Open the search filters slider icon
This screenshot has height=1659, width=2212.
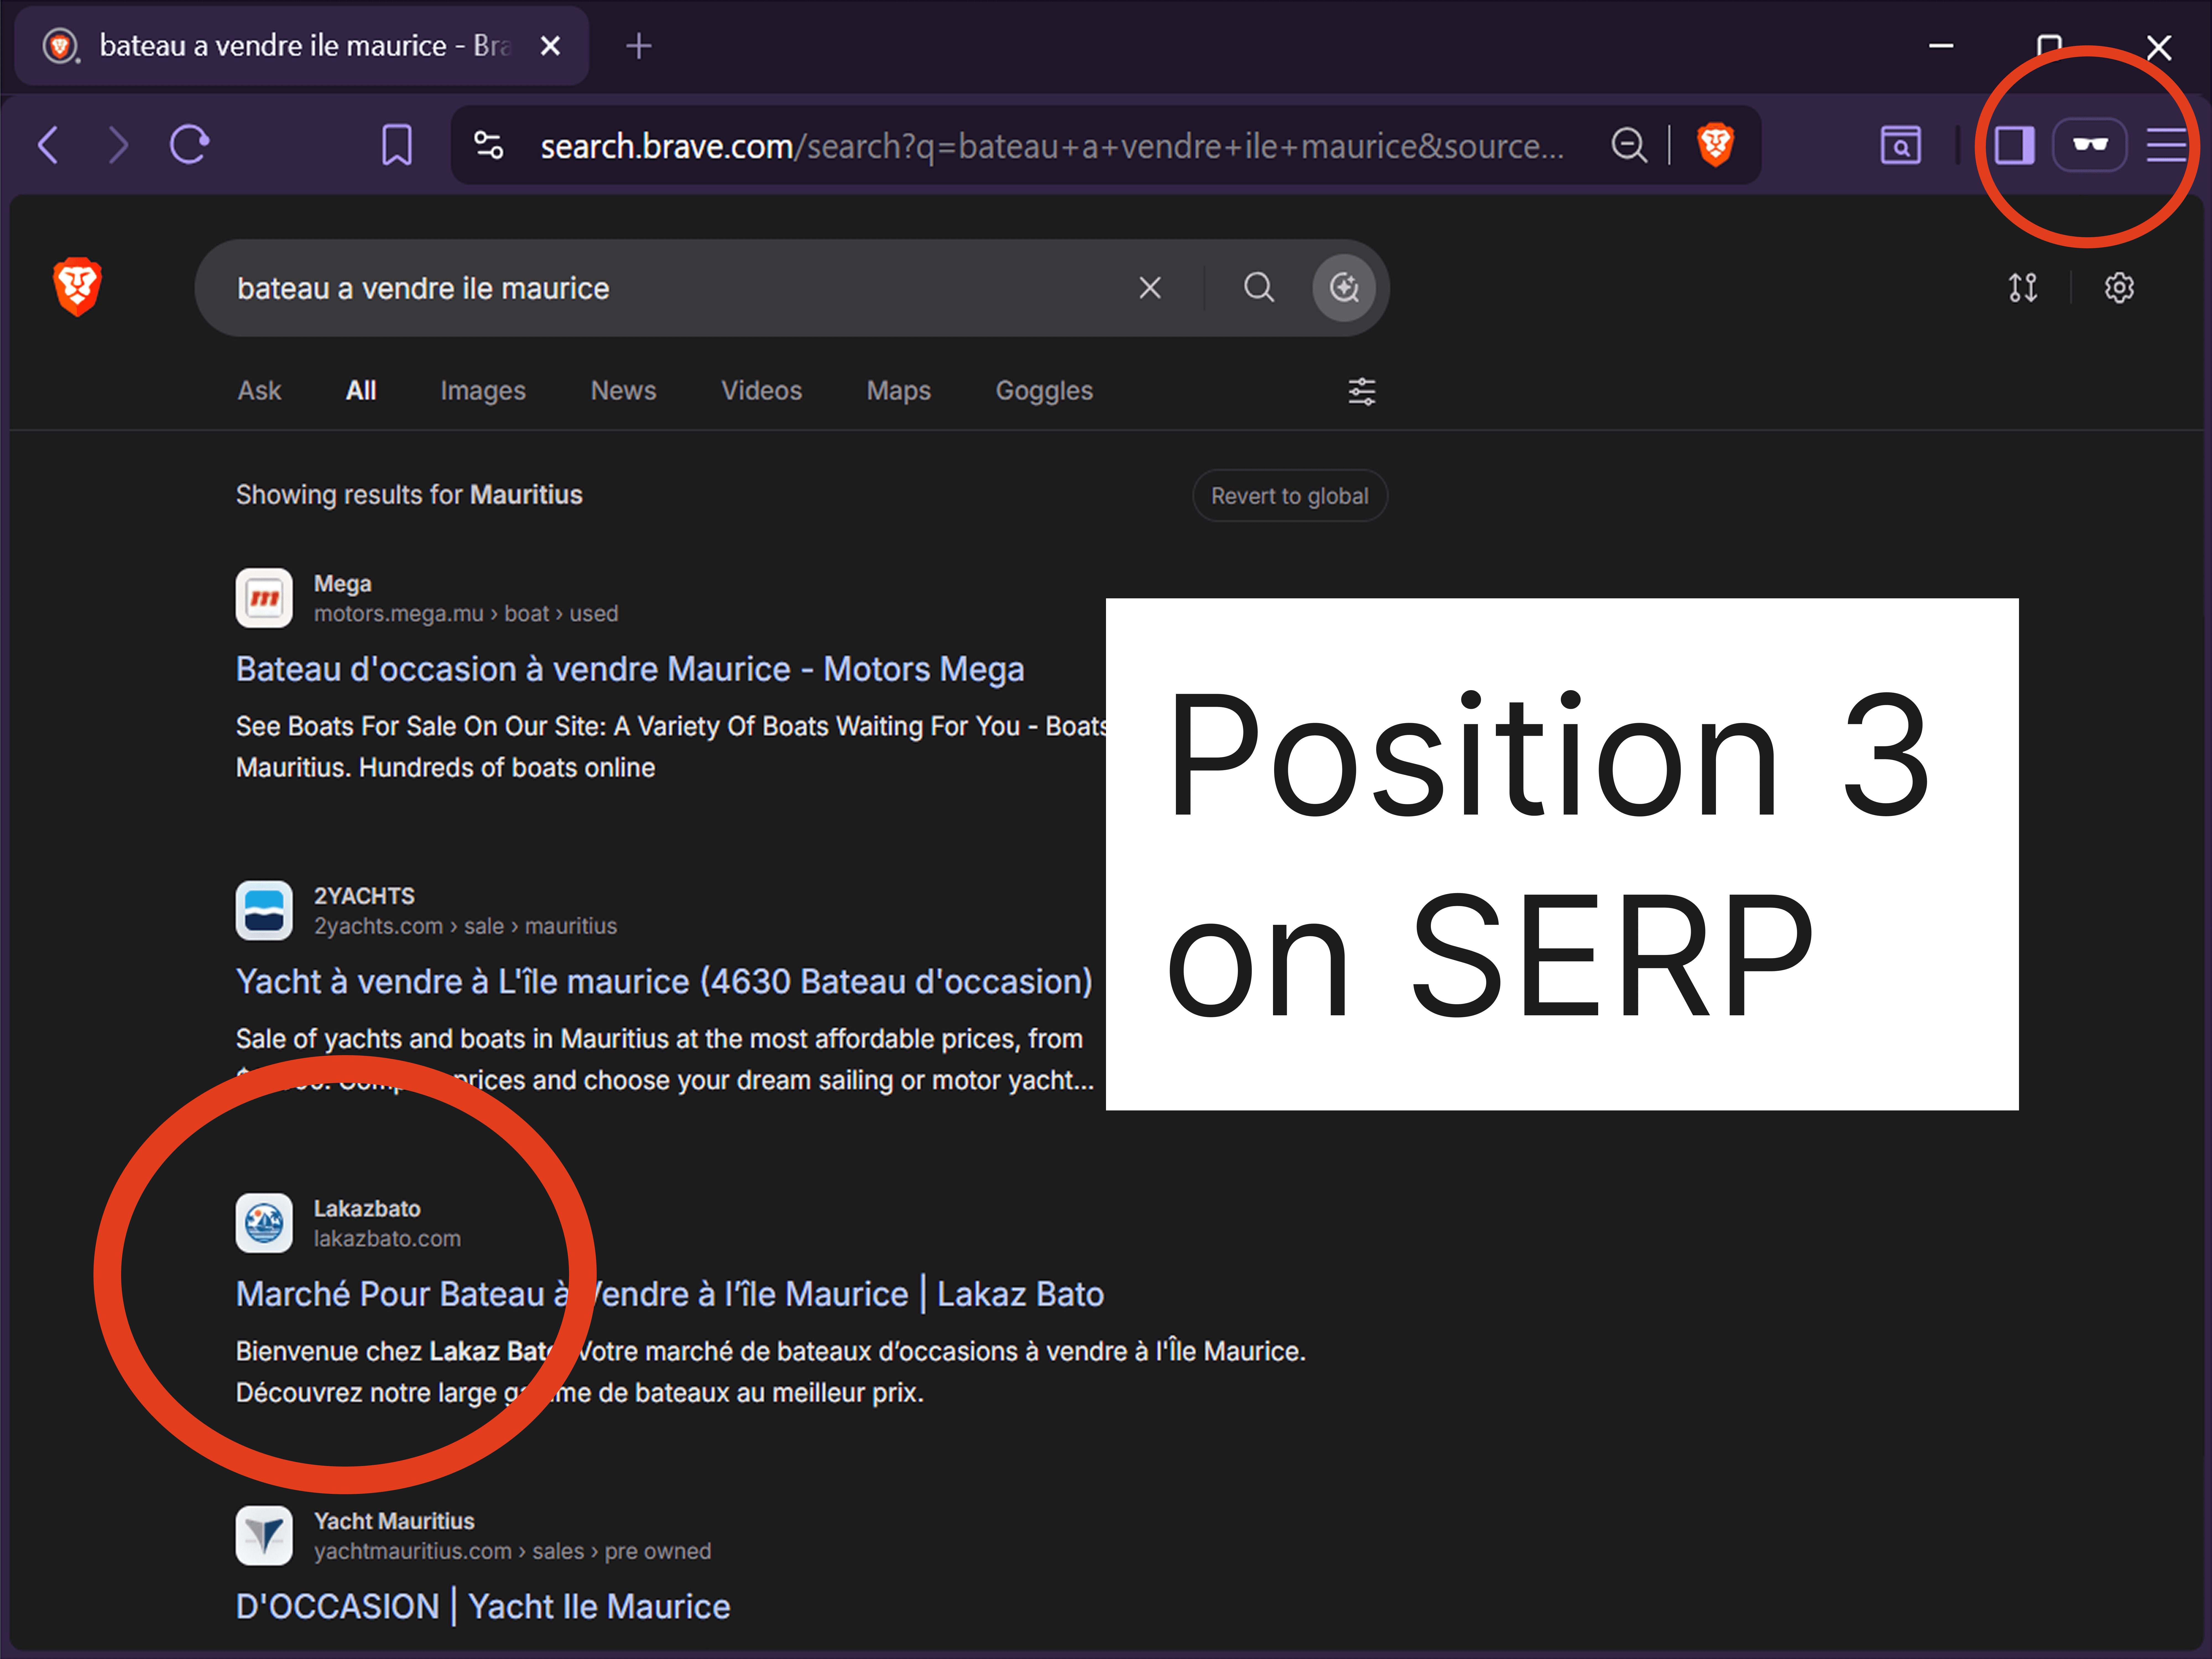pyautogui.click(x=1362, y=391)
